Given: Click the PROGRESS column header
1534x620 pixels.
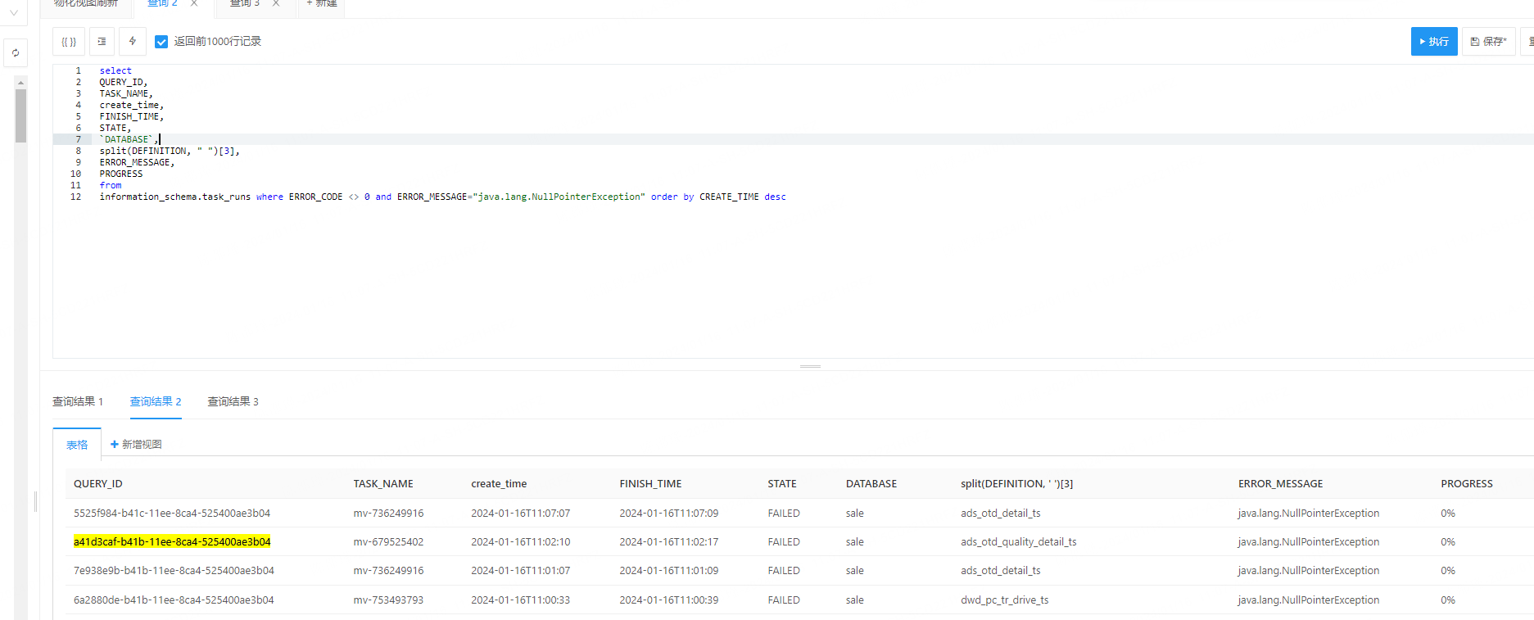Looking at the screenshot, I should pos(1467,484).
